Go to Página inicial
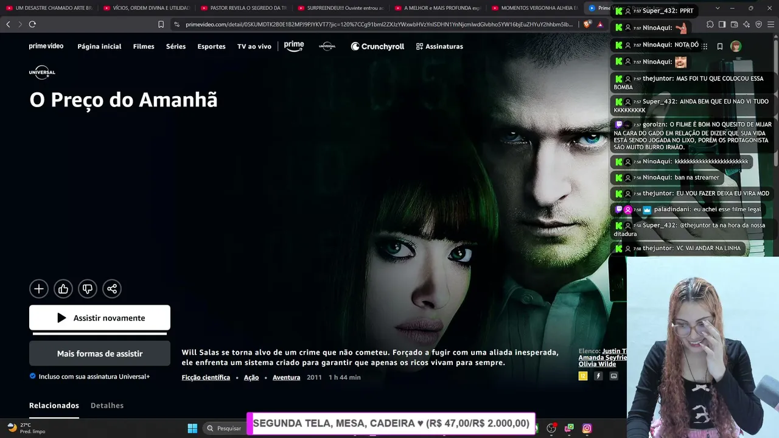This screenshot has height=438, width=779. (x=99, y=46)
